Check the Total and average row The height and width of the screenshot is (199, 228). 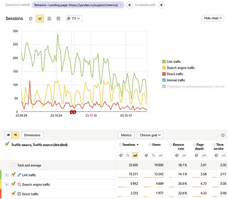coord(13,165)
